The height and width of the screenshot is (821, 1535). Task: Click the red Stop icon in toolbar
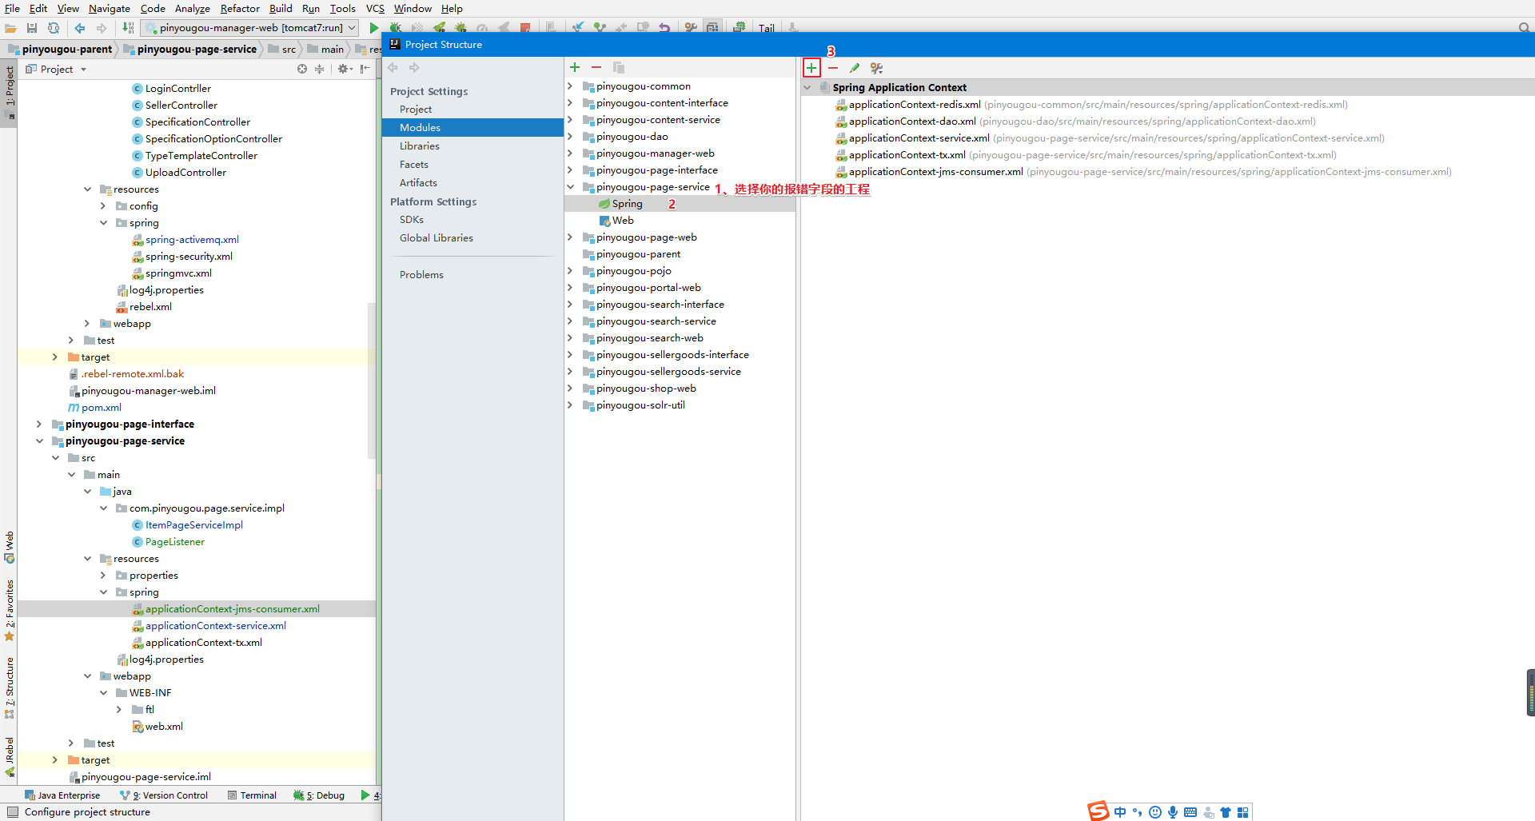(525, 28)
